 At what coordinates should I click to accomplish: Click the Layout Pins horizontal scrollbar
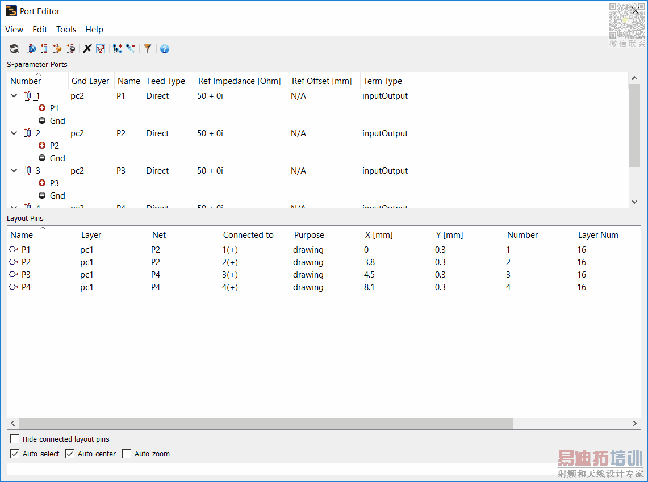266,423
